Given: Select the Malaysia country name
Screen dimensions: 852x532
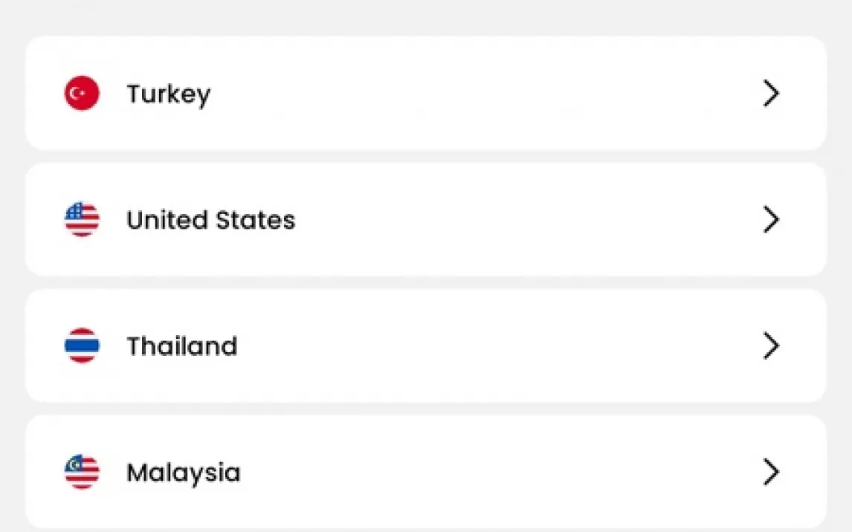Looking at the screenshot, I should (x=183, y=473).
